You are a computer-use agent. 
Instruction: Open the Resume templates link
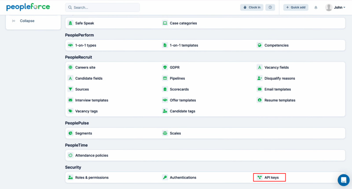(x=280, y=100)
